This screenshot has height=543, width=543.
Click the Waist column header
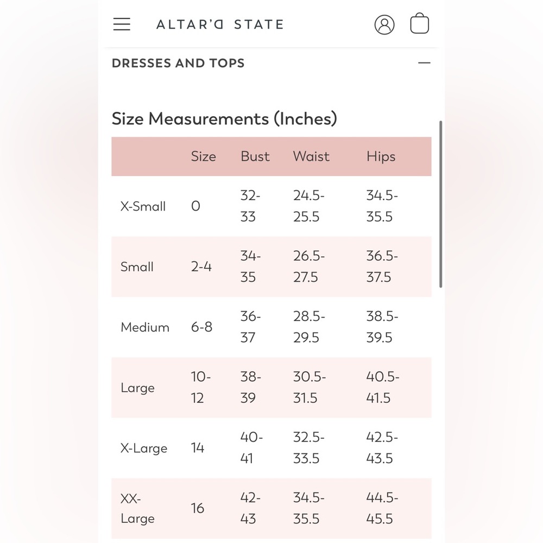pos(311,156)
